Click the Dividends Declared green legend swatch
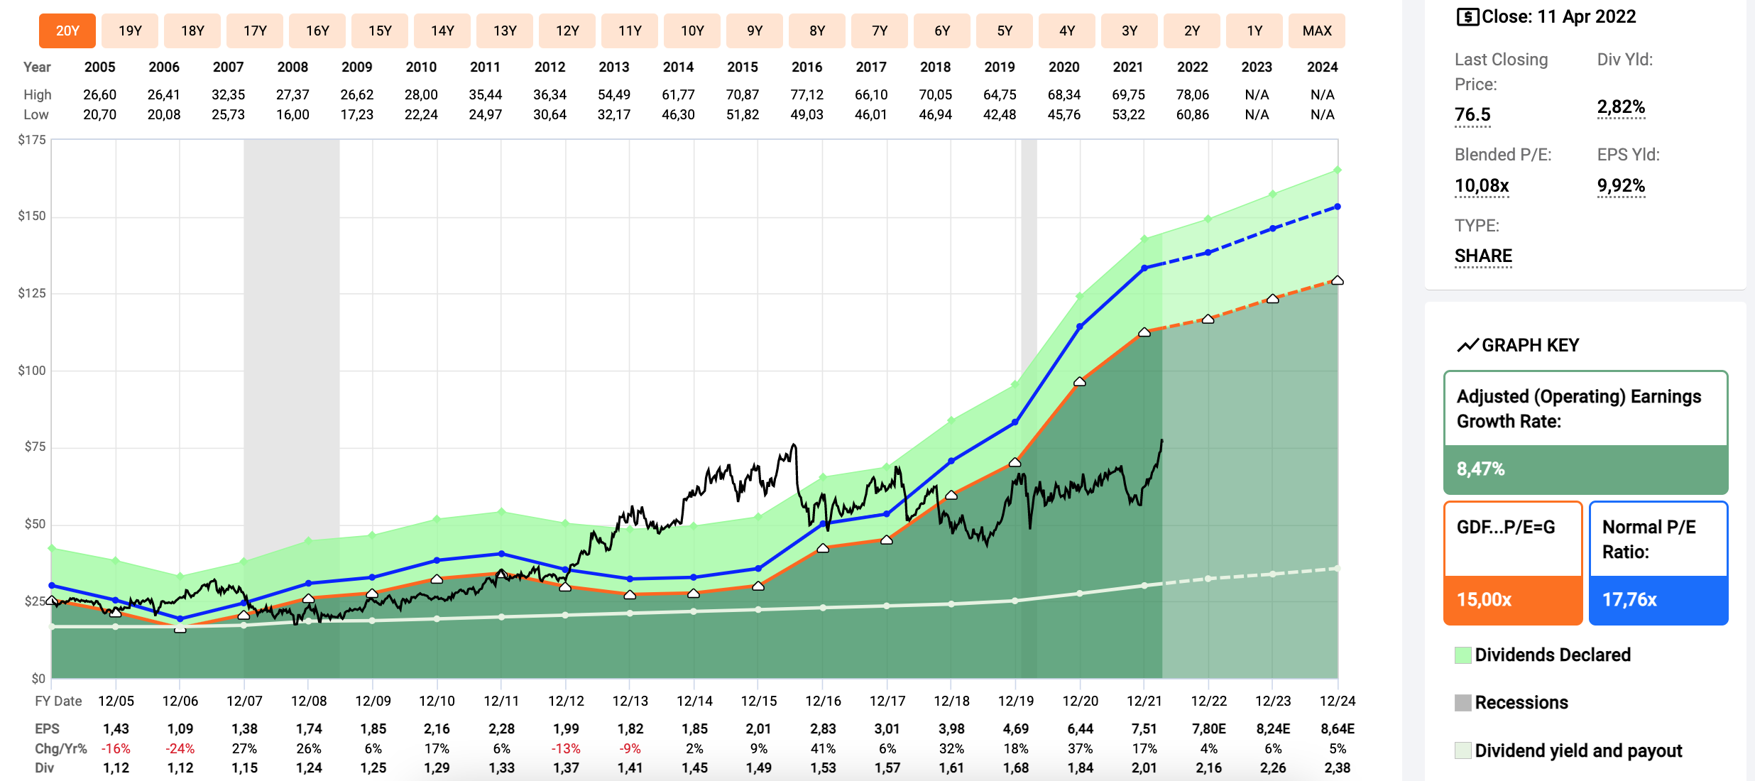 click(x=1462, y=655)
